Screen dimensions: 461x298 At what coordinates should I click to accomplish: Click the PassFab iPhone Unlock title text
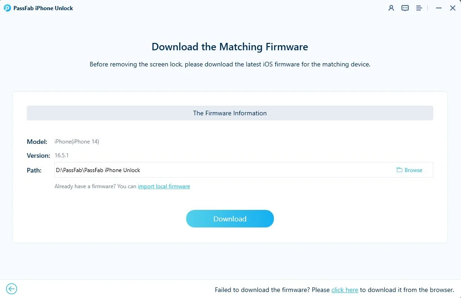click(x=43, y=8)
